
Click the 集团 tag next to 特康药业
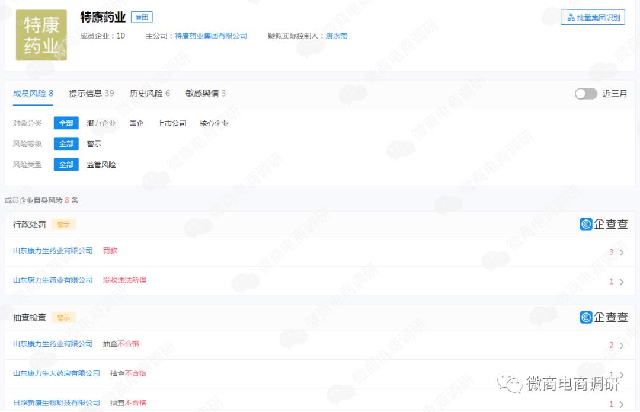click(x=142, y=17)
